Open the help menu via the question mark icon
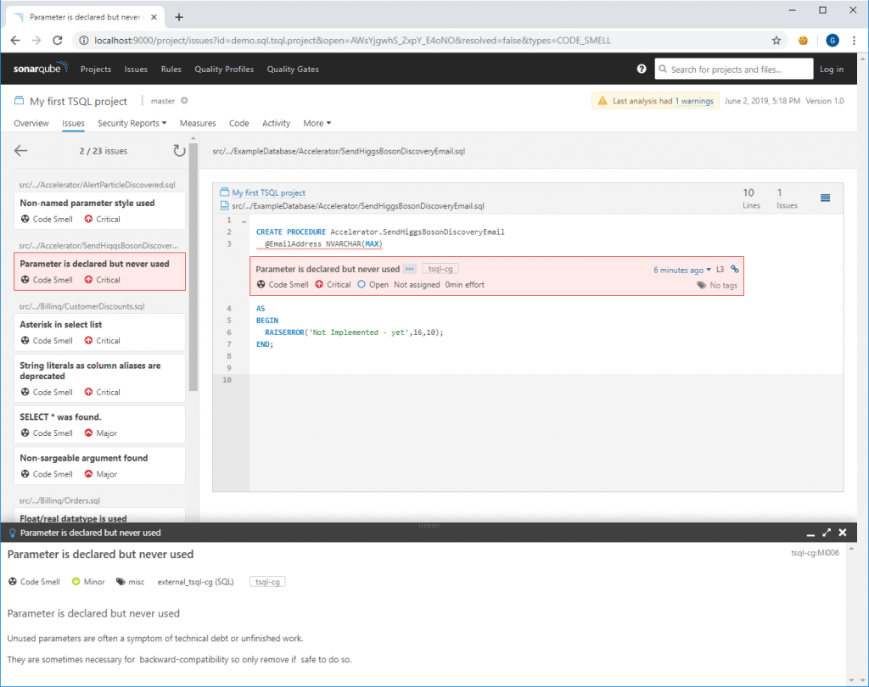This screenshot has height=687, width=869. (642, 69)
